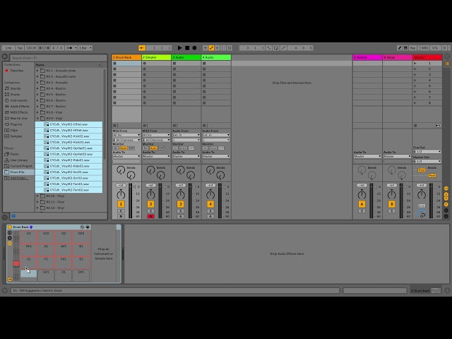
Task: Select the Master track header
Action: click(x=427, y=57)
